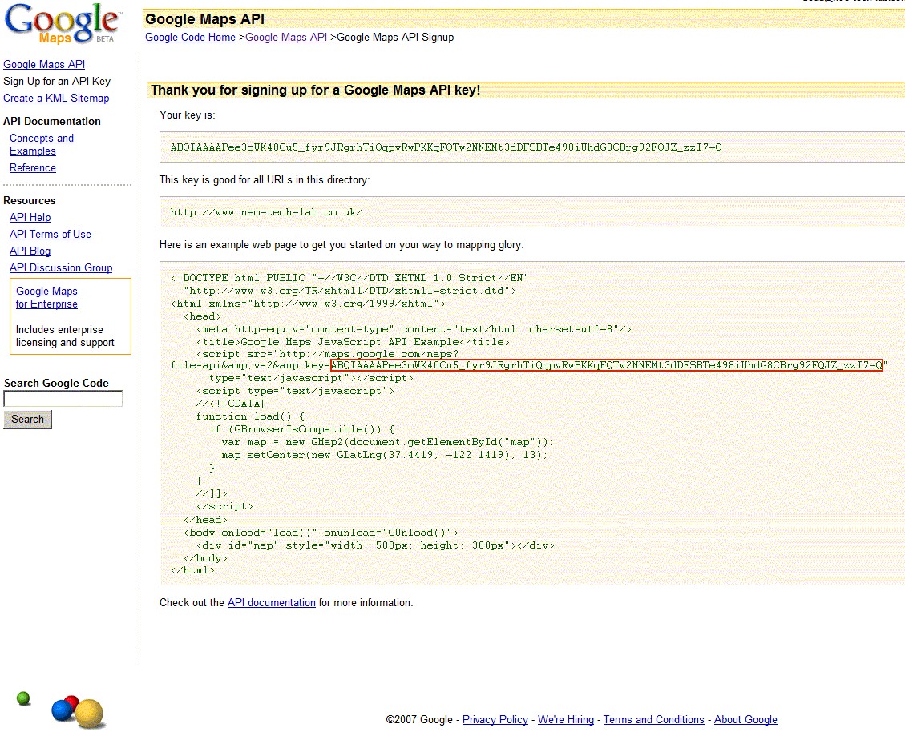Open the About Google footer link
Image resolution: width=905 pixels, height=732 pixels.
pos(745,720)
